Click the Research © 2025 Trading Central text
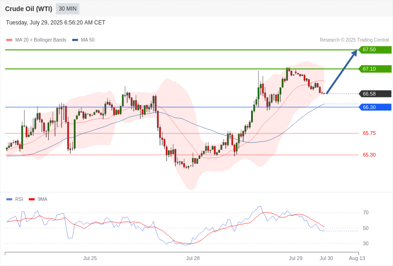Screen dimensions: 393x266 click(354, 40)
